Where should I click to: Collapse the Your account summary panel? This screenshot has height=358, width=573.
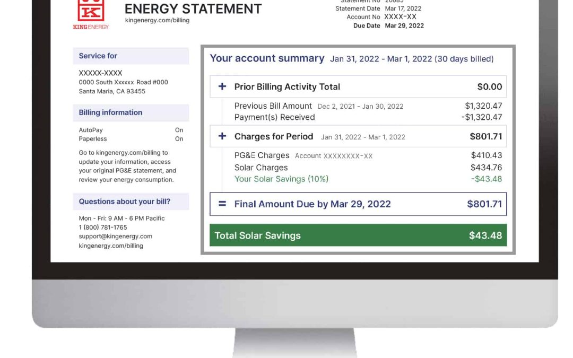pyautogui.click(x=267, y=58)
